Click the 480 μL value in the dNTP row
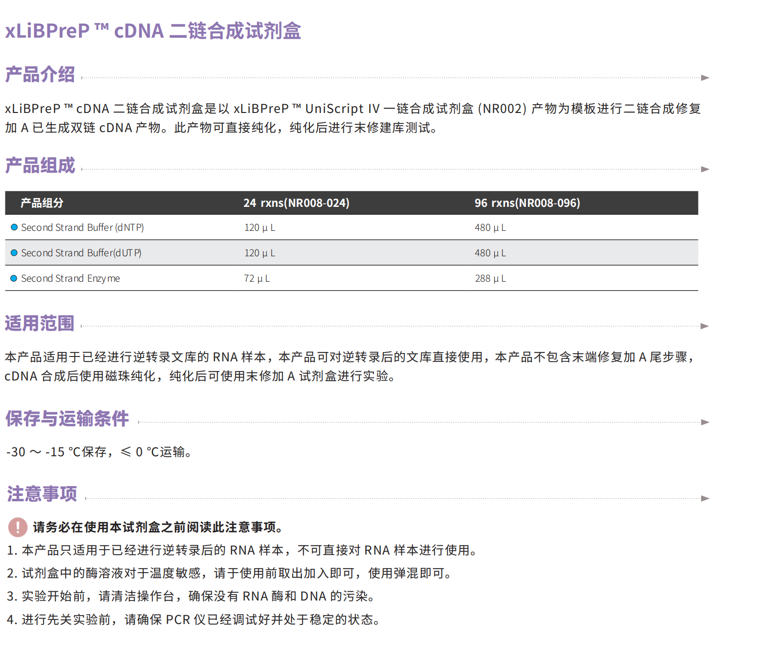Screen dimensions: 768x646 point(490,227)
